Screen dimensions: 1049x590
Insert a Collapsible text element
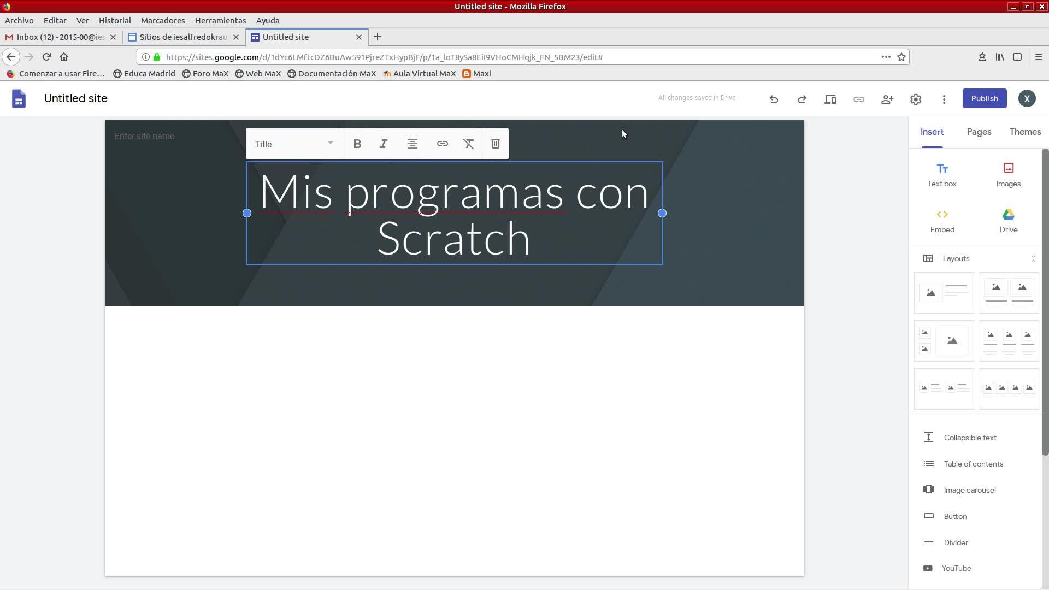970,438
